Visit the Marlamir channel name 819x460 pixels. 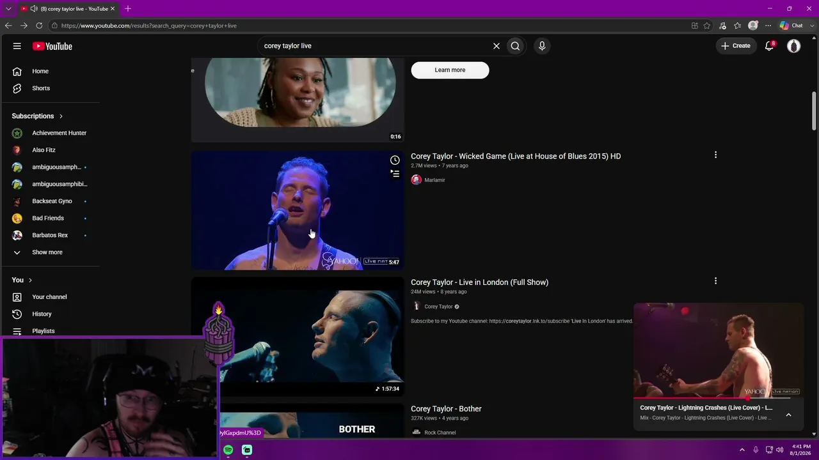[434, 180]
